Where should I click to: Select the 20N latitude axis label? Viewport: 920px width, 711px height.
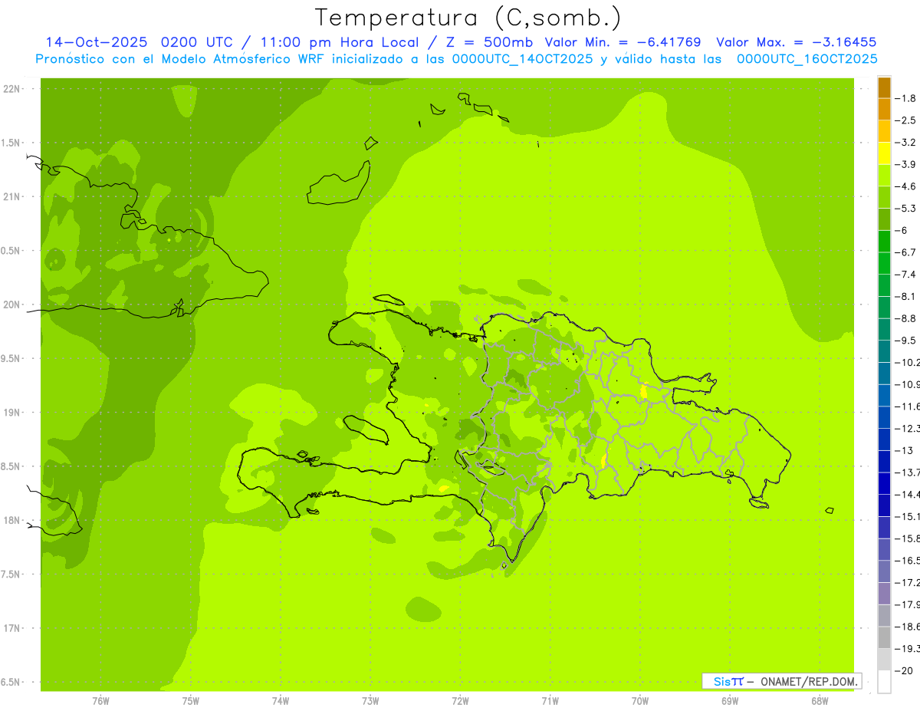pos(12,304)
